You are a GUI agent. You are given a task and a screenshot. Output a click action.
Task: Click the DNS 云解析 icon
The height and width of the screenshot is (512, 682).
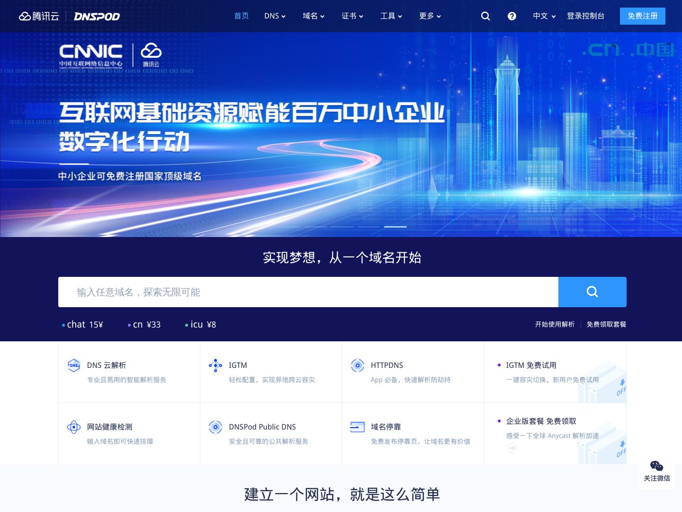74,365
